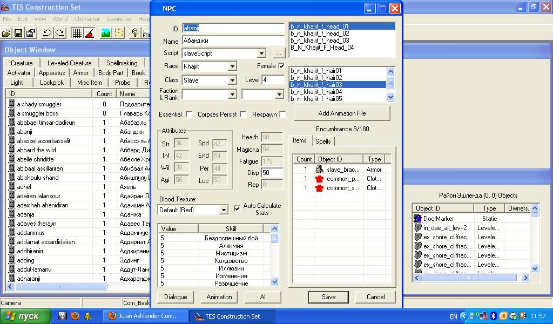Click the slave_brac... armor item icon
This screenshot has height=324, width=553.
[x=320, y=169]
